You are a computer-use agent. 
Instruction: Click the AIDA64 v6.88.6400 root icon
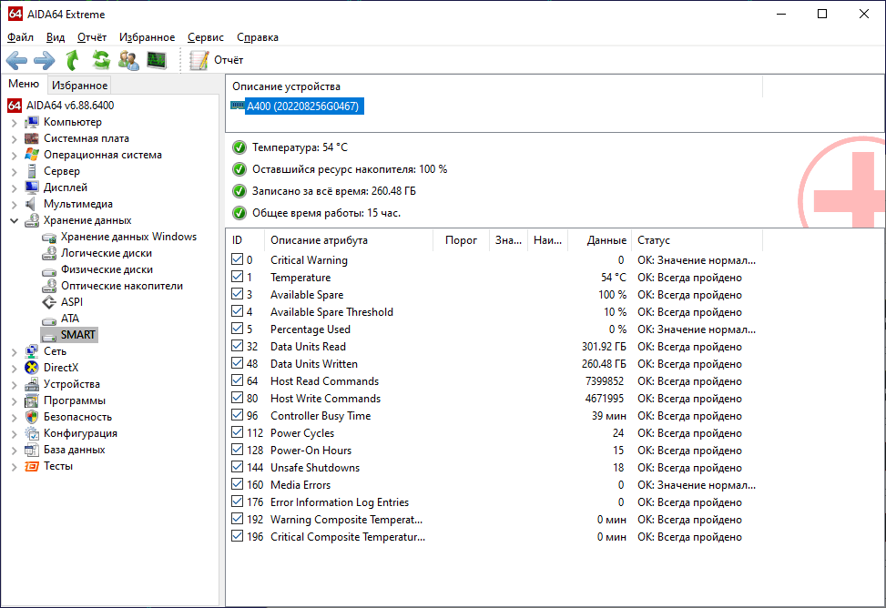coord(15,106)
